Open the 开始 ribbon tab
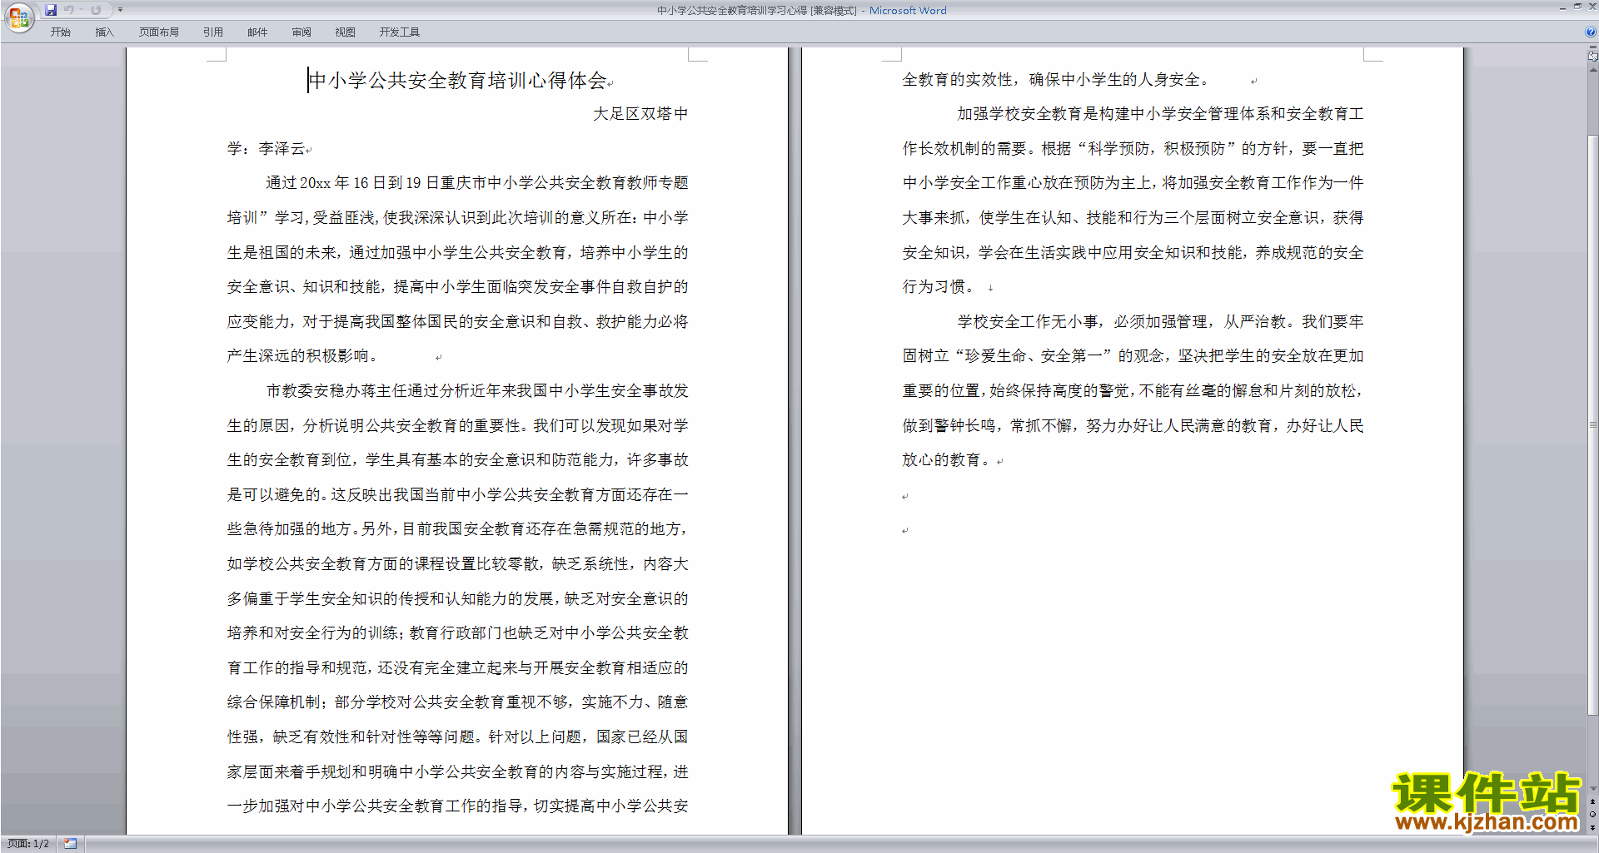This screenshot has height=853, width=1599. (61, 32)
